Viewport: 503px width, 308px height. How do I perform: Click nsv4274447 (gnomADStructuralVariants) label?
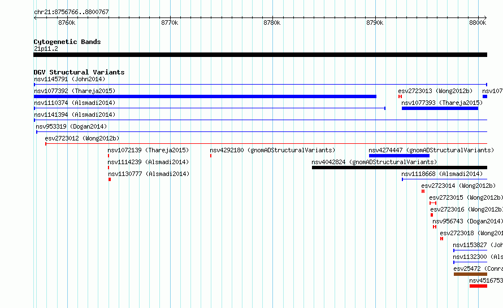coord(431,150)
